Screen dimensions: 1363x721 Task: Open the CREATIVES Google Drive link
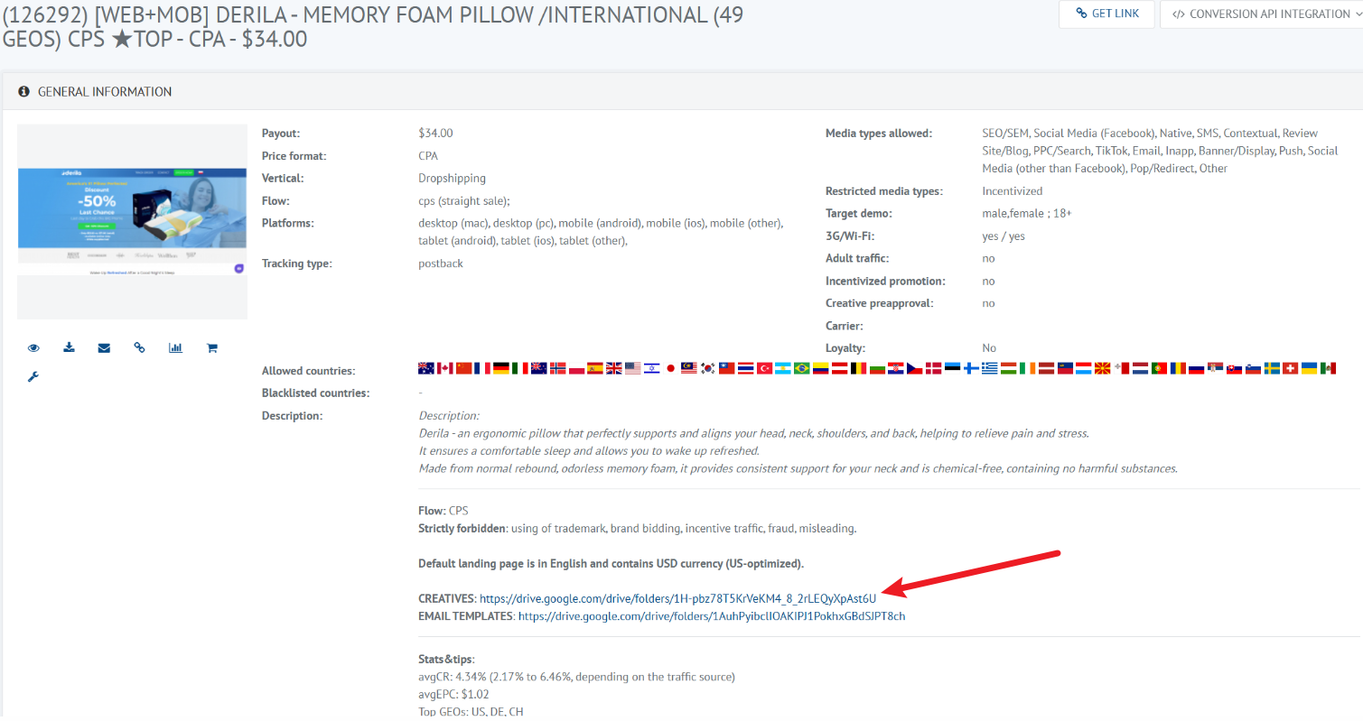[677, 598]
